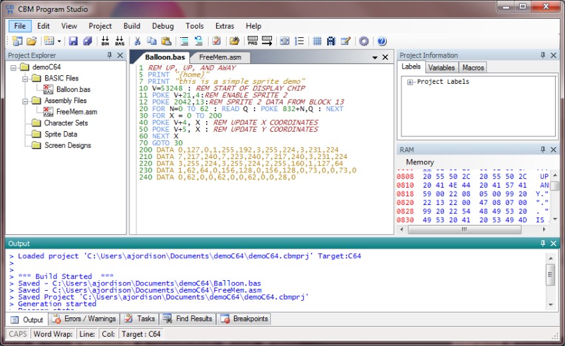Pin the Project Explorer panel

110,56
